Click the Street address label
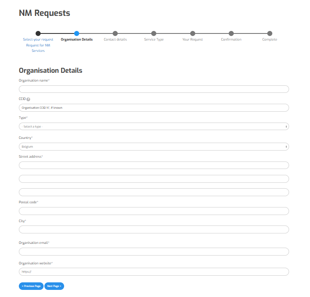 pyautogui.click(x=31, y=156)
